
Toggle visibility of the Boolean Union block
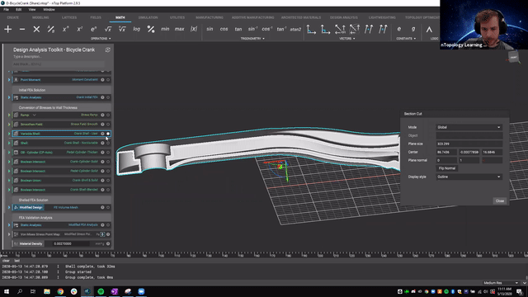(108, 181)
